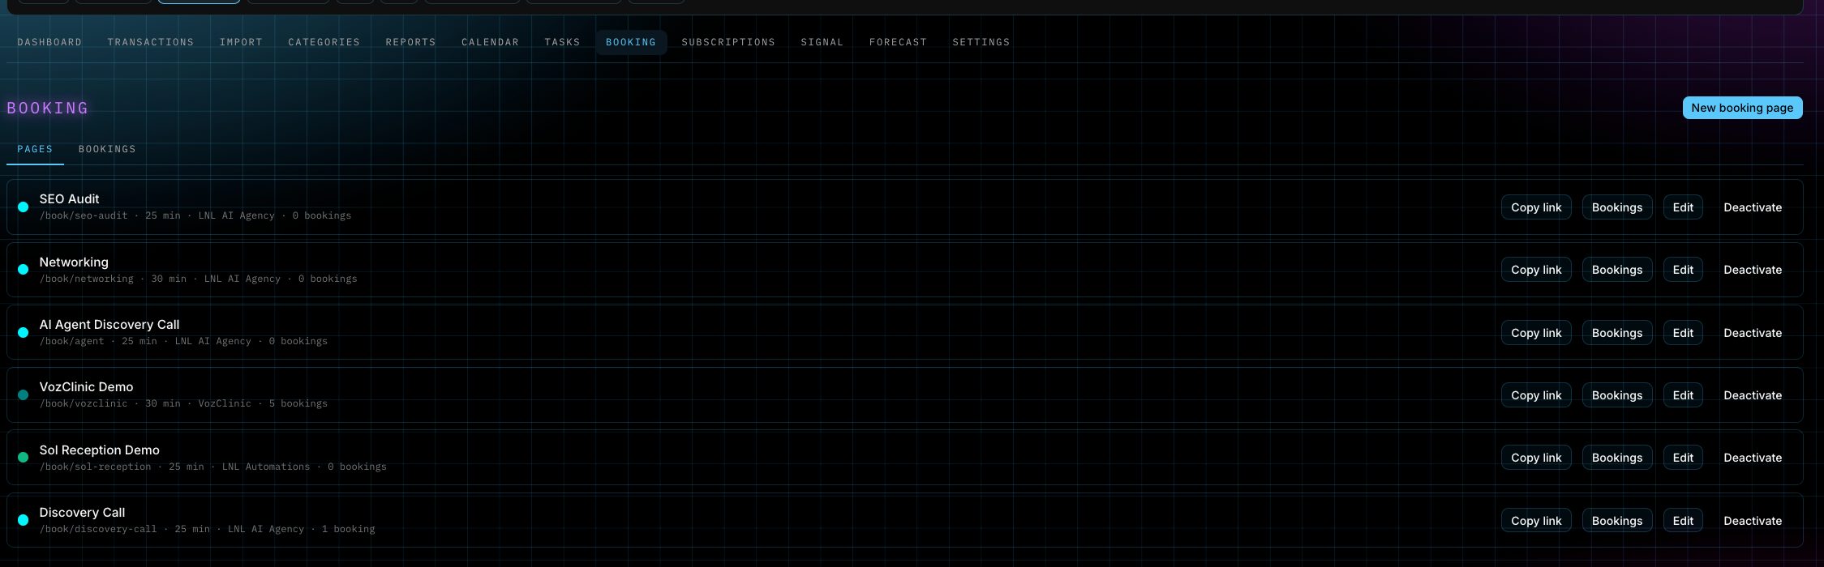The image size is (1824, 567).
Task: Open the Tasks section
Action: tap(562, 42)
